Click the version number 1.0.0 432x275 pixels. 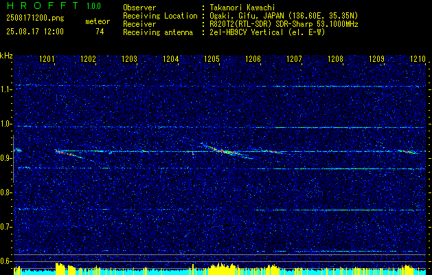click(x=93, y=6)
